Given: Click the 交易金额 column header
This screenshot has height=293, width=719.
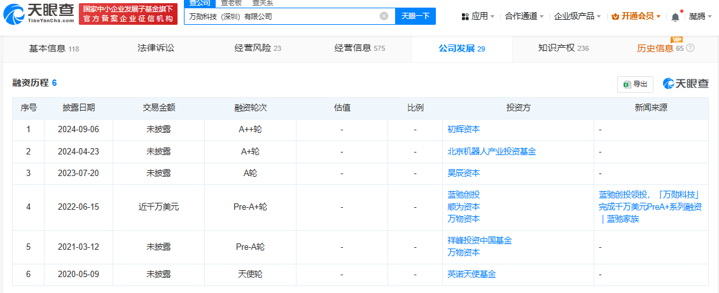Looking at the screenshot, I should point(158,108).
